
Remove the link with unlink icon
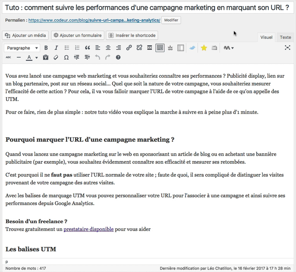[139, 48]
